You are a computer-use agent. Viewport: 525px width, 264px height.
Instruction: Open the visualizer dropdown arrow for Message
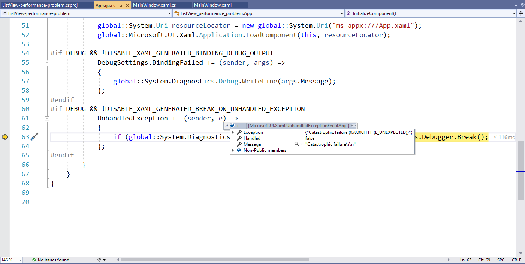[302, 144]
